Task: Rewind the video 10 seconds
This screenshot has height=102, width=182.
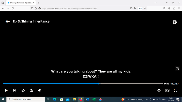Action: (x=23, y=90)
